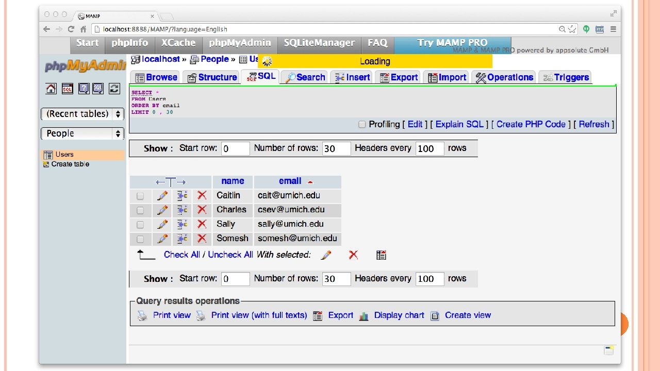Viewport: 660px width, 371px height.
Task: Switch to the Export tab
Action: [399, 77]
